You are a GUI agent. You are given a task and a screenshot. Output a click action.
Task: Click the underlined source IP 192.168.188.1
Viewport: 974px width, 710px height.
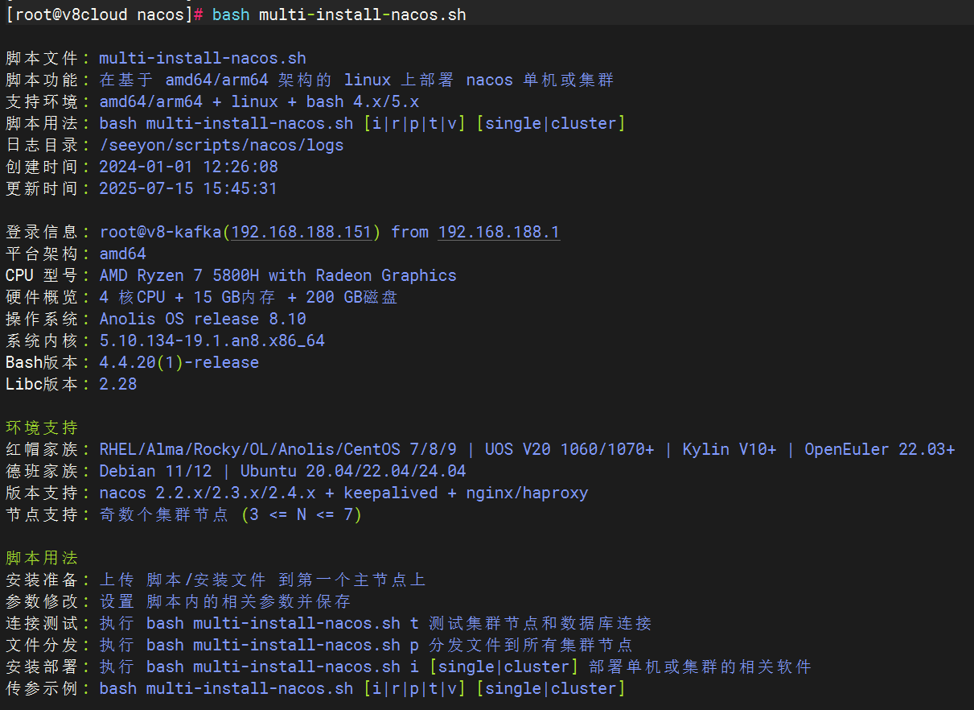coord(499,232)
